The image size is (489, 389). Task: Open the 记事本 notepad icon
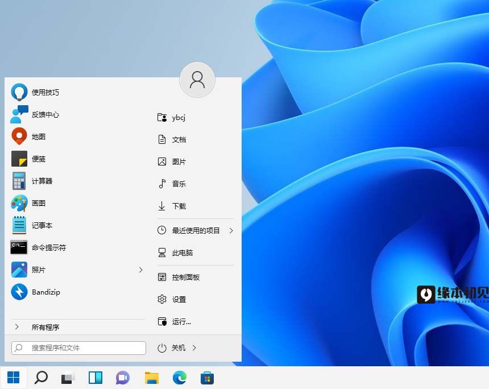point(19,225)
